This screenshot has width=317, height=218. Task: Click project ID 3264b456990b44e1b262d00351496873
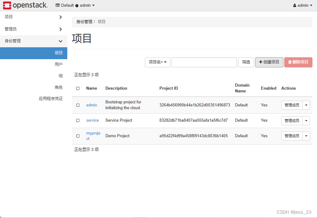[x=195, y=105]
